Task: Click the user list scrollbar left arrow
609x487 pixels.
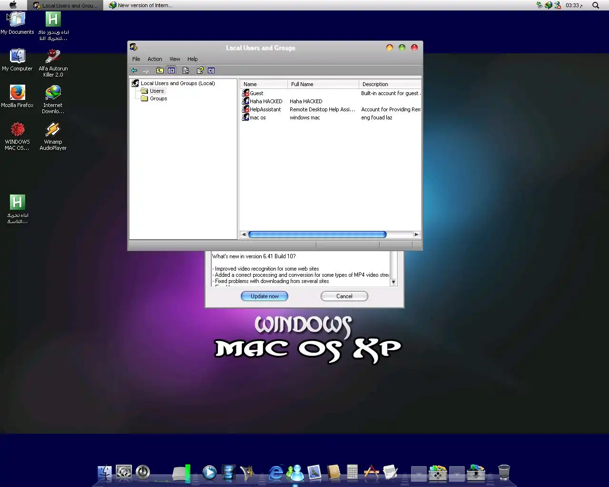Action: coord(244,234)
